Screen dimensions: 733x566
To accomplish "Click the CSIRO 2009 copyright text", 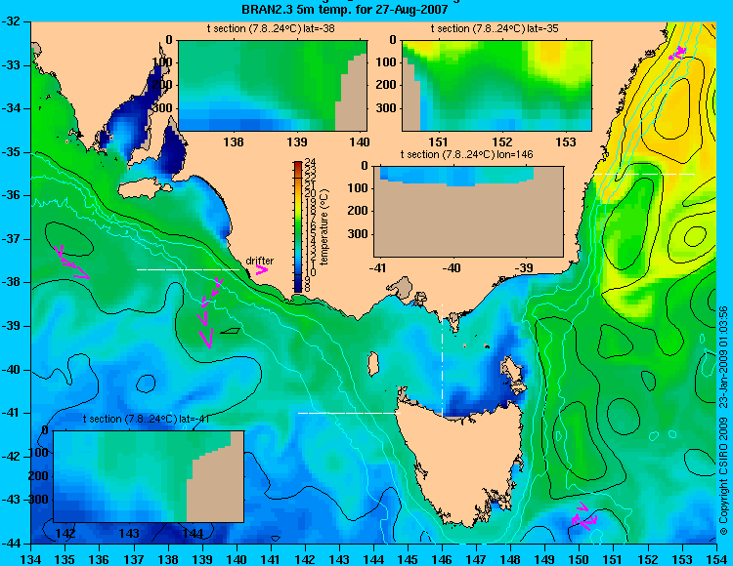I will click(x=723, y=420).
